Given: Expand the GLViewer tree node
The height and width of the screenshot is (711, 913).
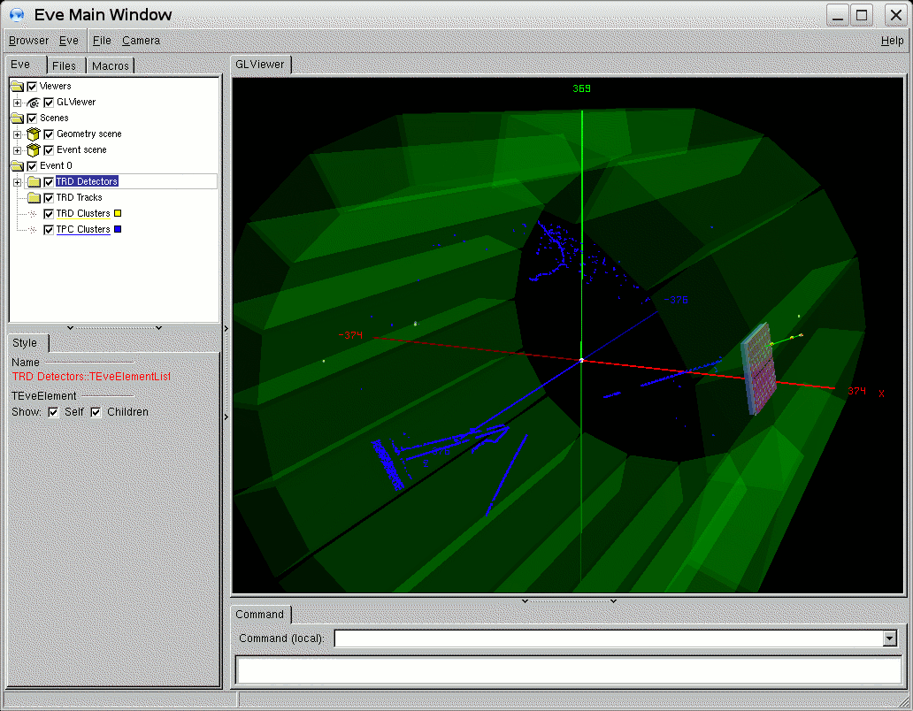Looking at the screenshot, I should [18, 103].
